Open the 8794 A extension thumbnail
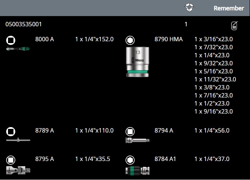The width and height of the screenshot is (250, 180). pyautogui.click(x=137, y=140)
